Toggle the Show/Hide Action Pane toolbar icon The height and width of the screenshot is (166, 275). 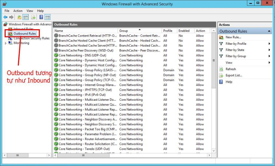(x=48, y=17)
